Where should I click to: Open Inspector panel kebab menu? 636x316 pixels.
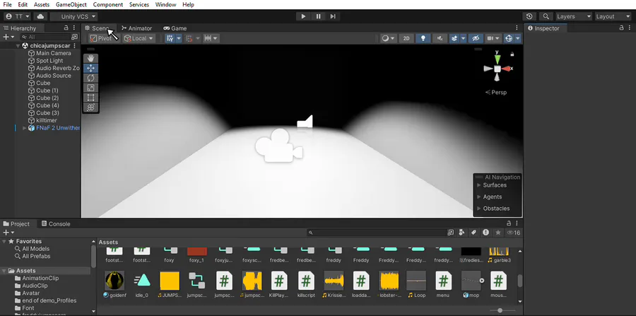[x=629, y=28]
